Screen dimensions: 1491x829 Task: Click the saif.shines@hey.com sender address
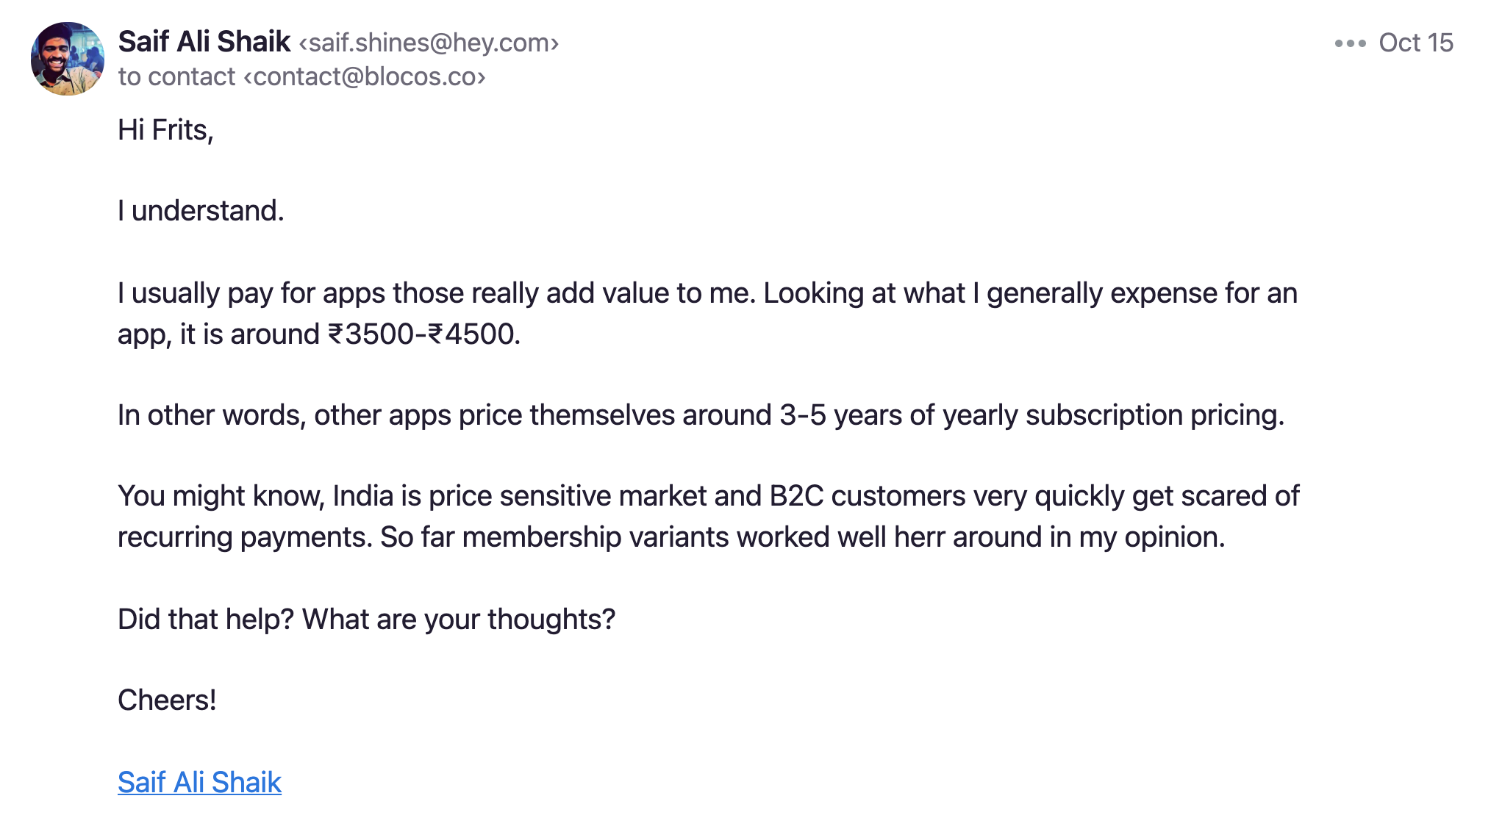[429, 43]
